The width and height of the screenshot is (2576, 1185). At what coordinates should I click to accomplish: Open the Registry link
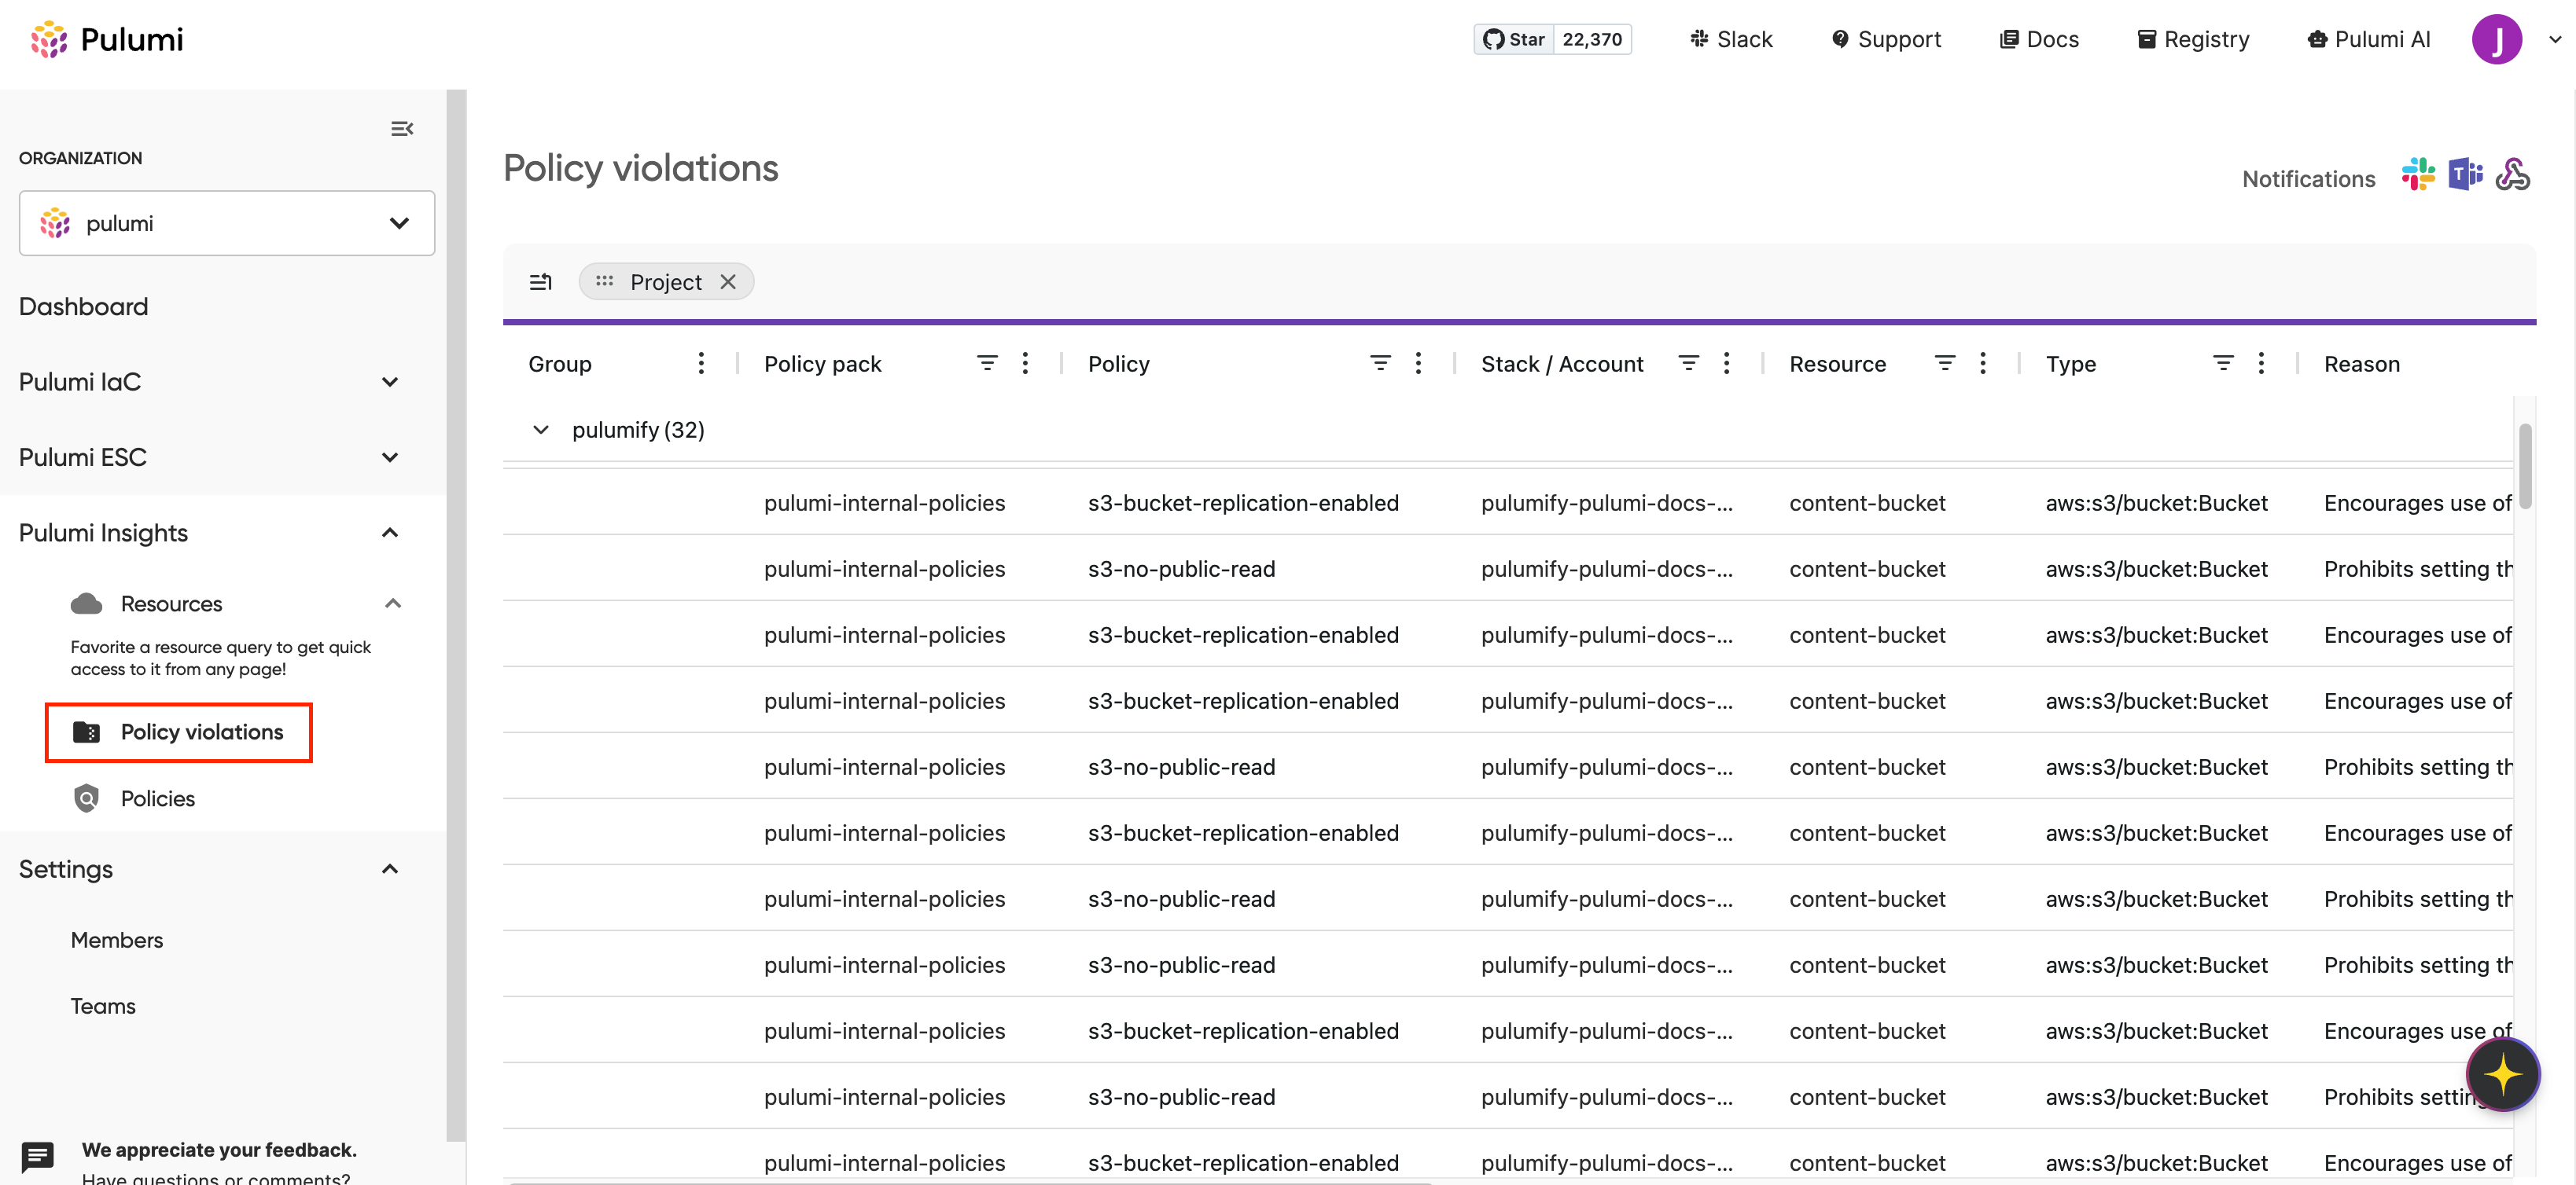(x=2193, y=39)
